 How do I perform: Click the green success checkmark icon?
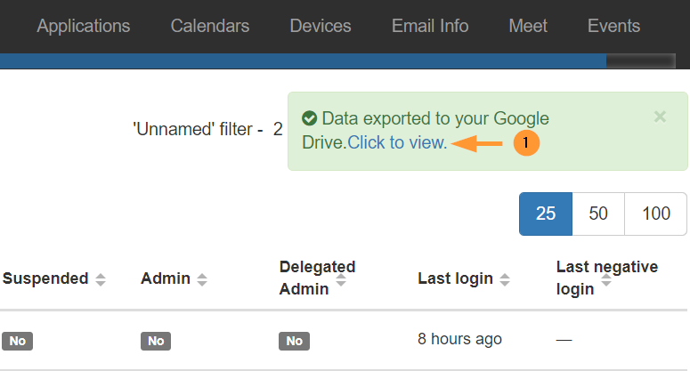coord(309,118)
